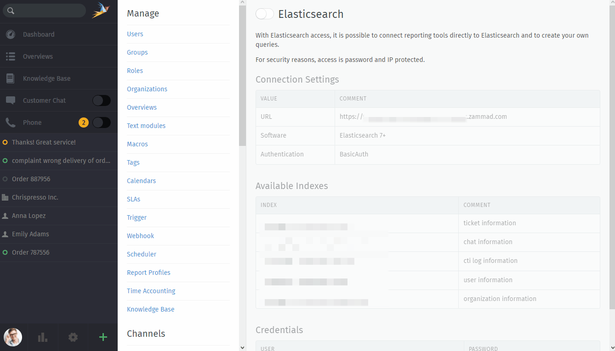Open Report Profiles settings
This screenshot has width=615, height=351.
tap(149, 273)
